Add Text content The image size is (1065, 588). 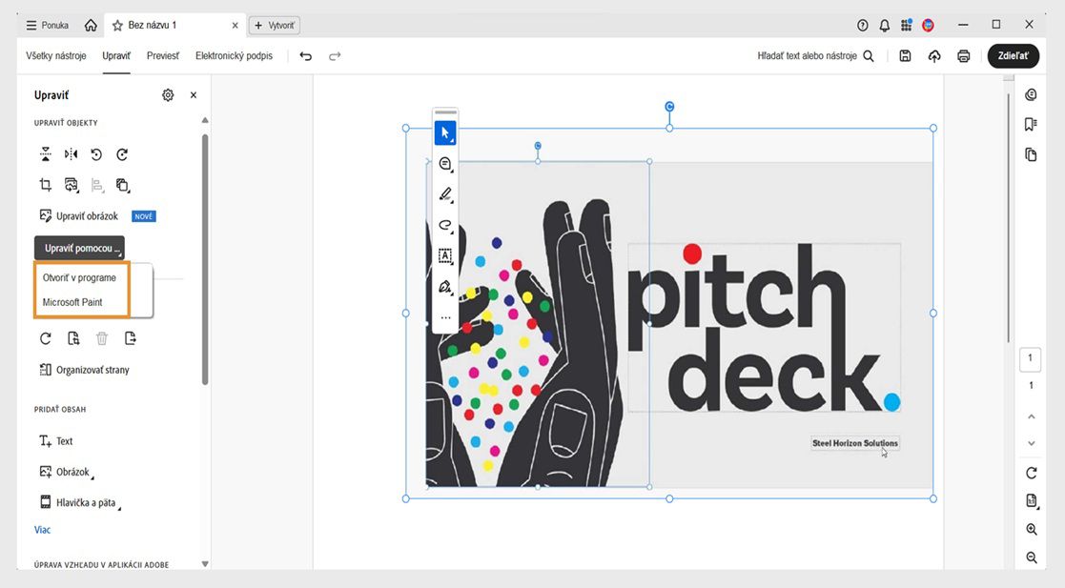(55, 441)
